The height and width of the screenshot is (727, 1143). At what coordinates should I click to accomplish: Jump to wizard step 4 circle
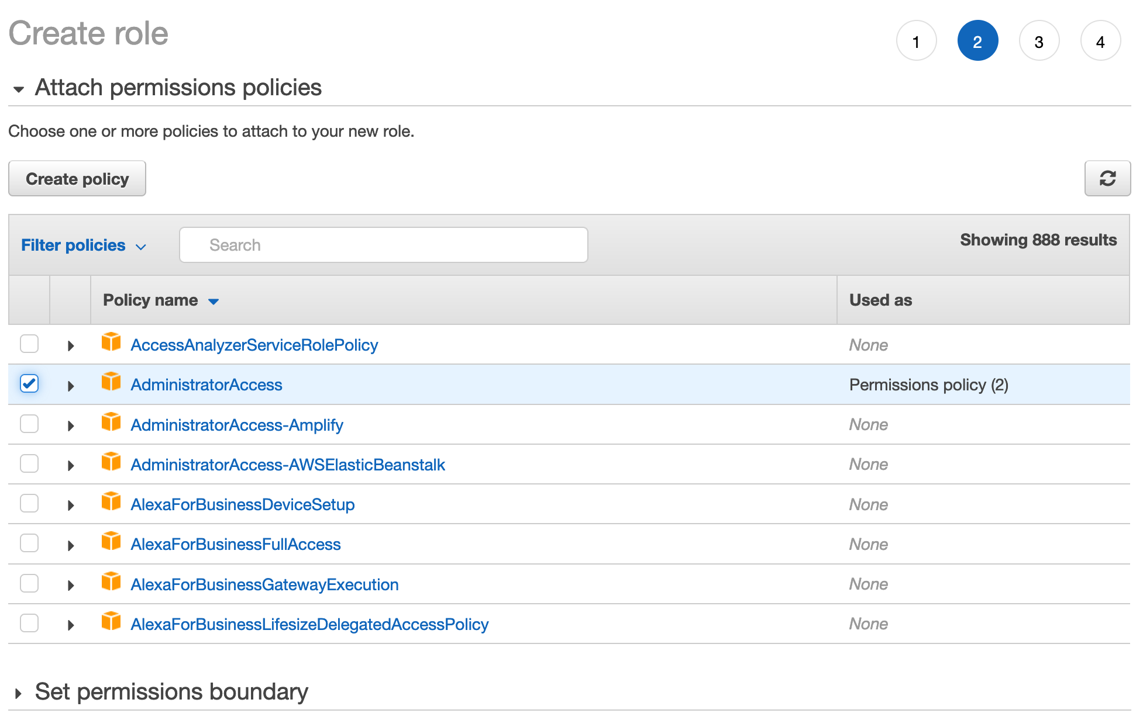[1100, 41]
